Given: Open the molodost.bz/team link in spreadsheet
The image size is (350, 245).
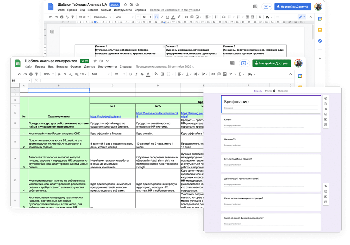Looking at the screenshot, I should pyautogui.click(x=105, y=117).
